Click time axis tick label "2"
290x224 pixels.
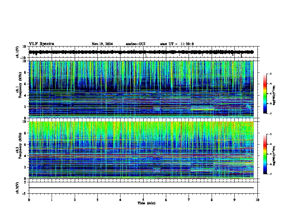(x=75, y=200)
